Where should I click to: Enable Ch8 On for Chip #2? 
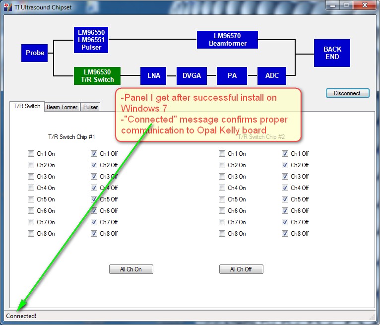tap(222, 233)
